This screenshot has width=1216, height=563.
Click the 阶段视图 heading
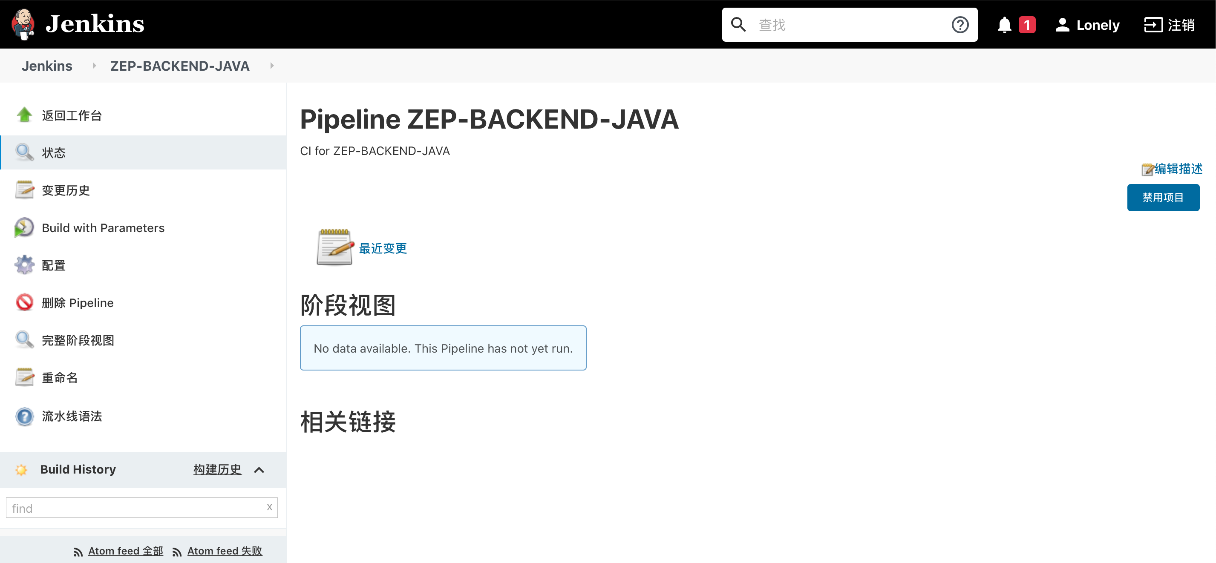[349, 305]
